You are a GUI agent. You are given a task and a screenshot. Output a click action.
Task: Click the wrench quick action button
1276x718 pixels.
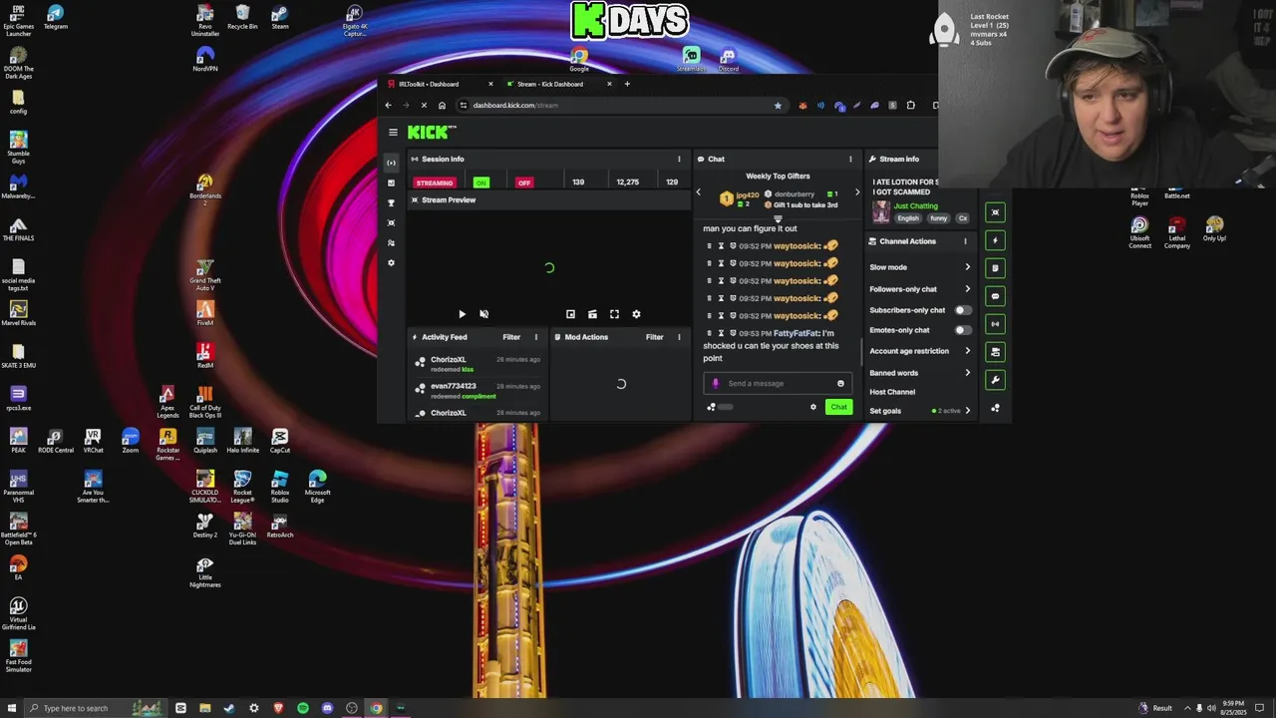[995, 380]
